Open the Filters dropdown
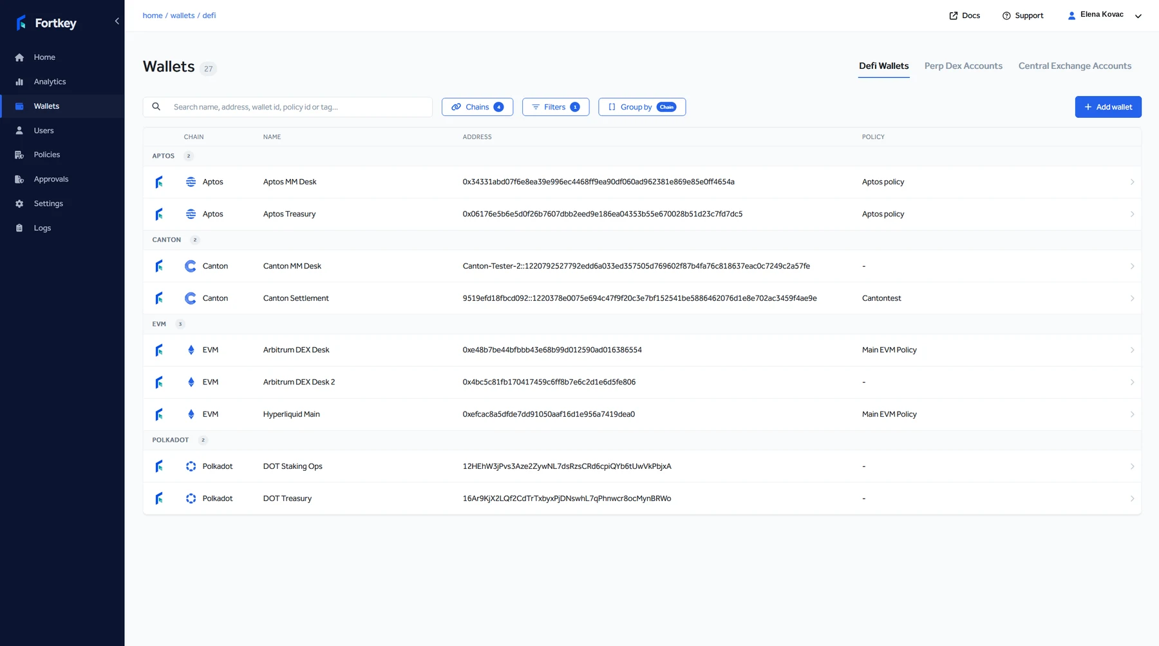 point(556,107)
